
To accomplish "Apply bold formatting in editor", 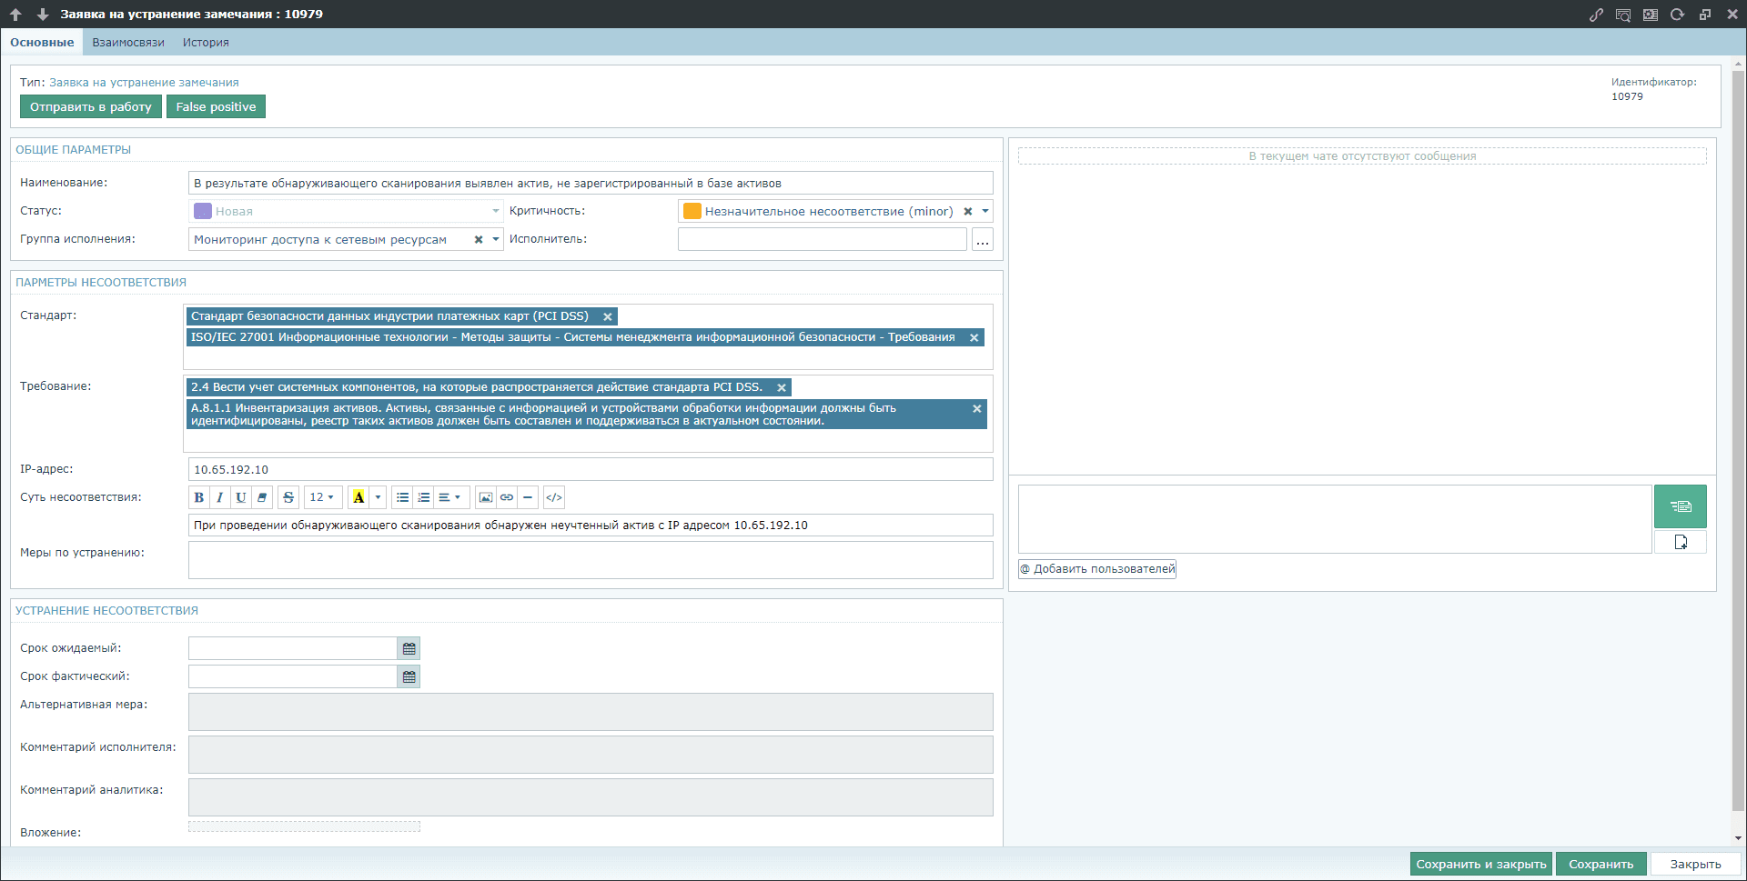I will pos(199,497).
